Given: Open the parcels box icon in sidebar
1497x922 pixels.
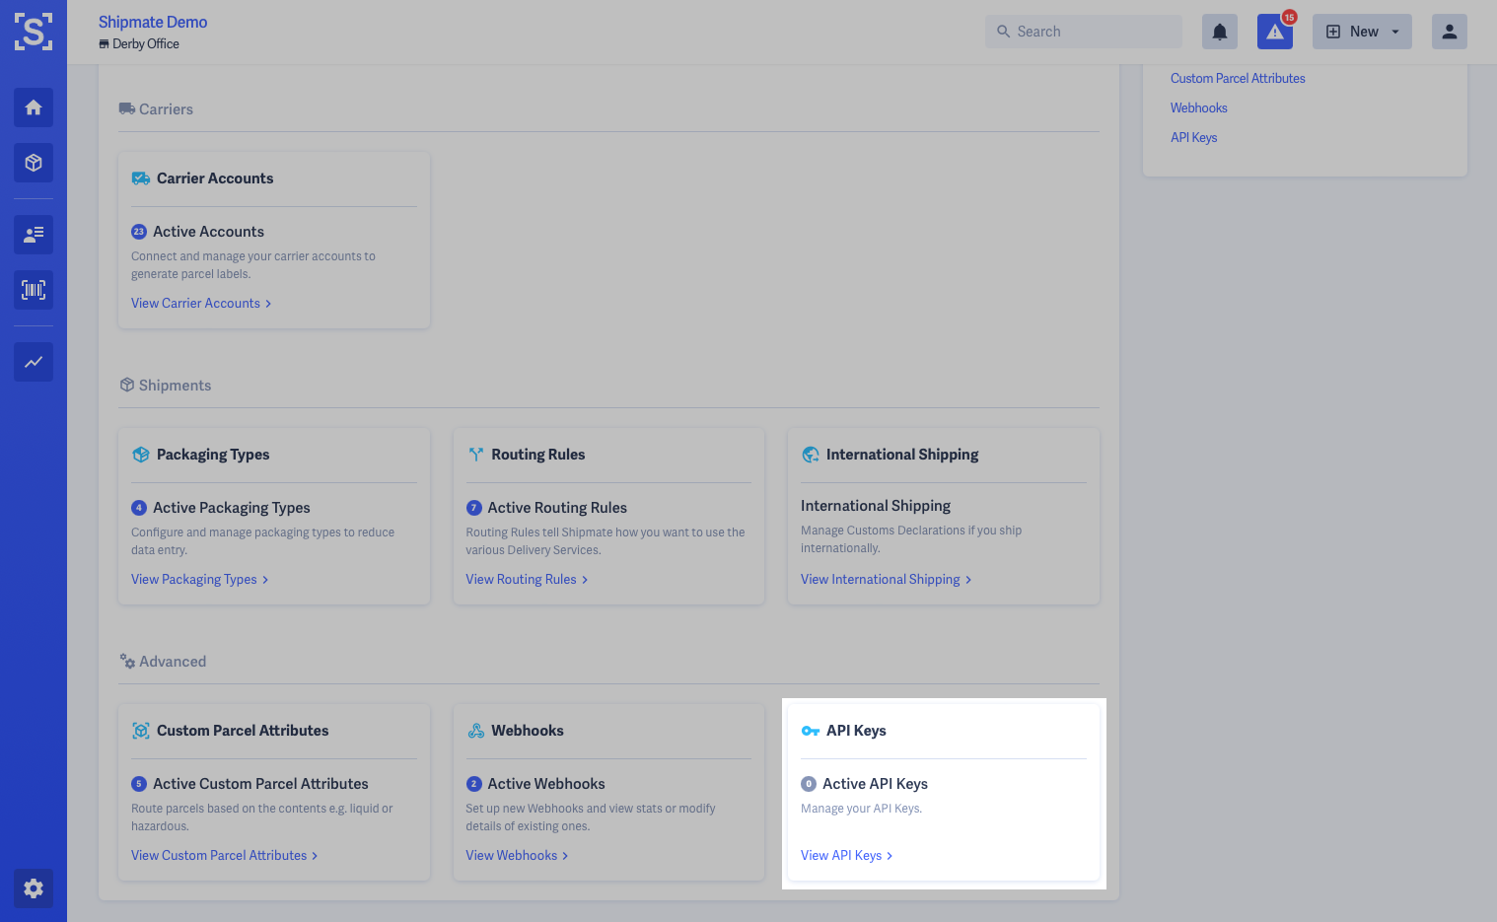Looking at the screenshot, I should pos(34,163).
